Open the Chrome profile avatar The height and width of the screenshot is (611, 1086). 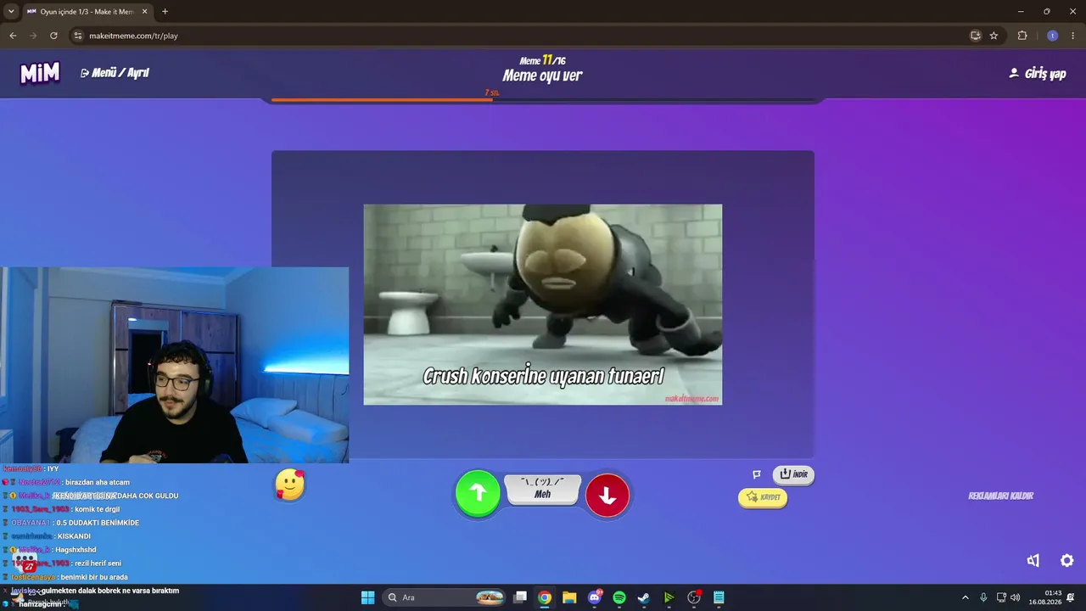(x=1052, y=36)
